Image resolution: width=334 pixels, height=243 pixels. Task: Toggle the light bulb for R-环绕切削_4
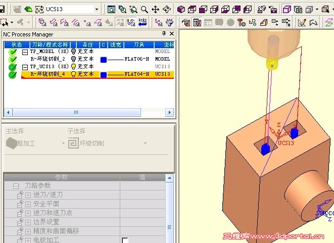pyautogui.click(x=73, y=74)
